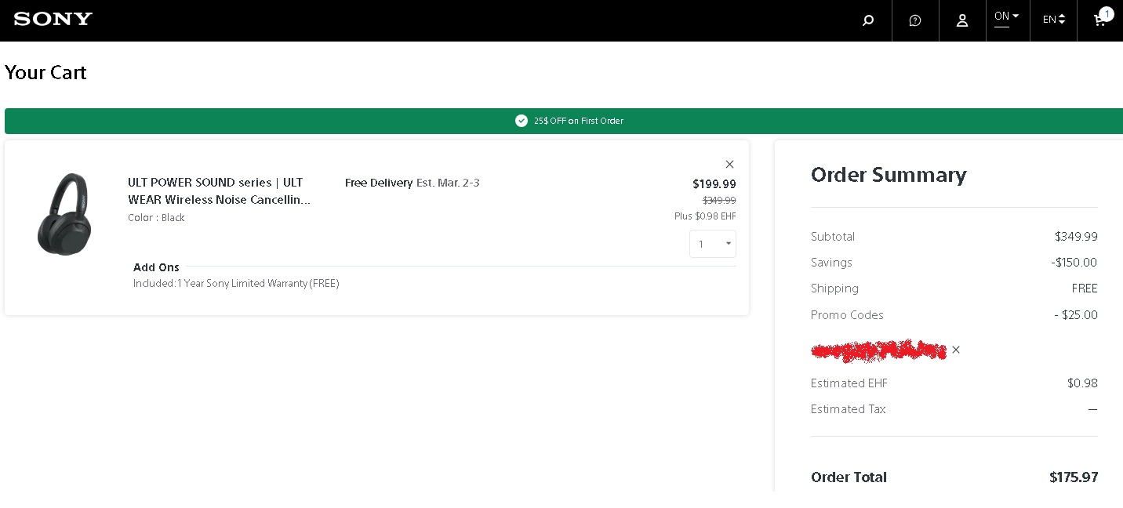Expand the ON province selector
The width and height of the screenshot is (1123, 508).
[x=1007, y=16]
